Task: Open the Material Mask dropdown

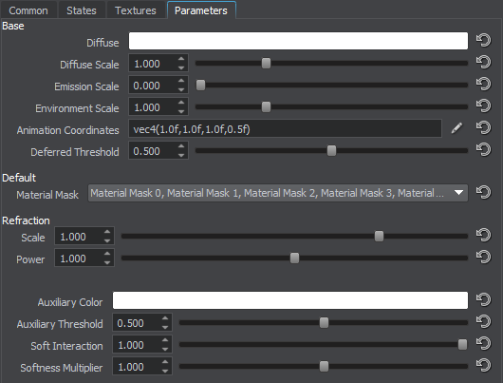Action: click(278, 193)
